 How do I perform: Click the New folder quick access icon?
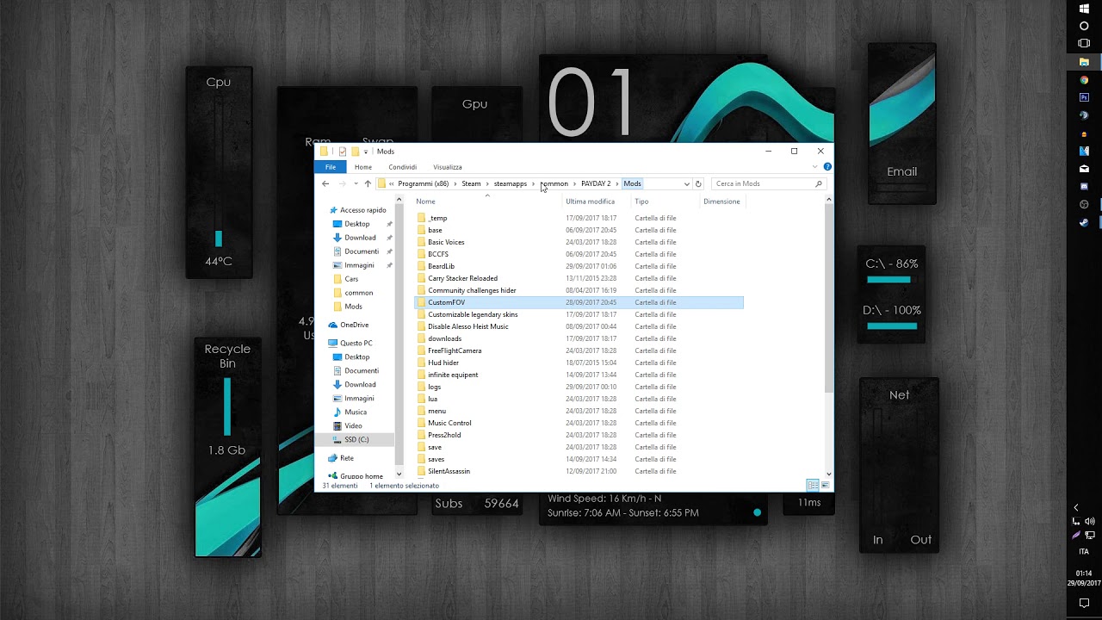coord(354,152)
